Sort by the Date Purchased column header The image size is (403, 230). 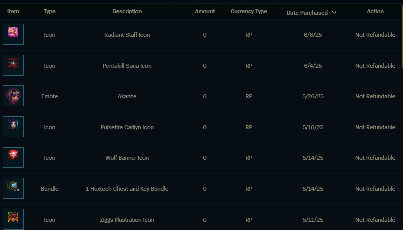307,13
